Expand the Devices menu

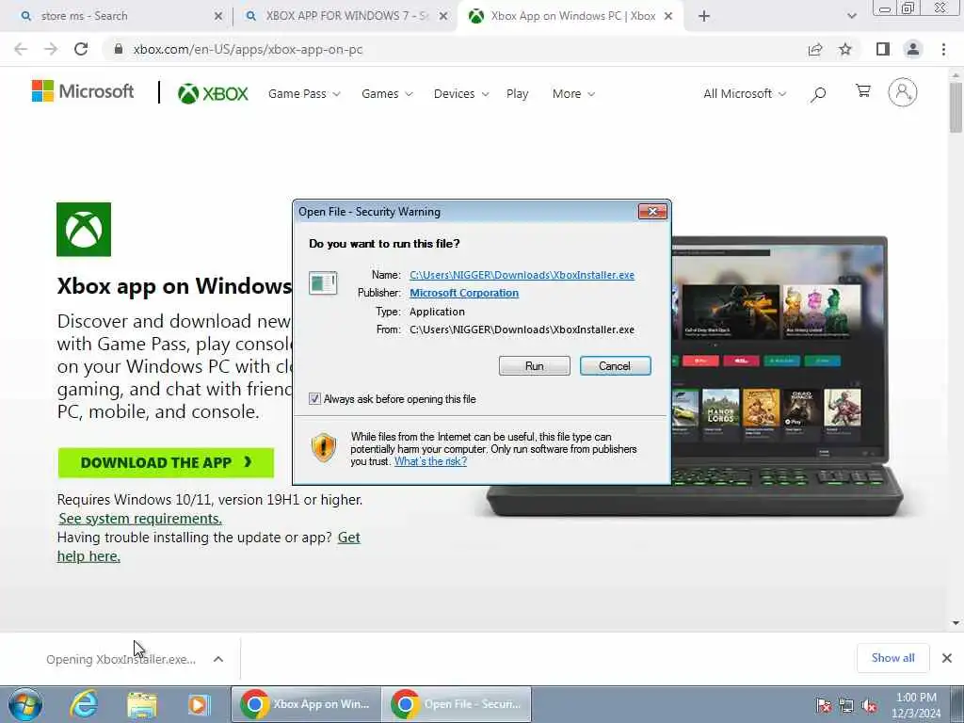461,94
